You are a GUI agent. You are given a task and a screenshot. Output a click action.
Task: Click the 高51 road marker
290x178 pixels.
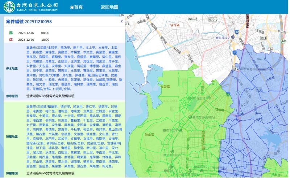264,38
